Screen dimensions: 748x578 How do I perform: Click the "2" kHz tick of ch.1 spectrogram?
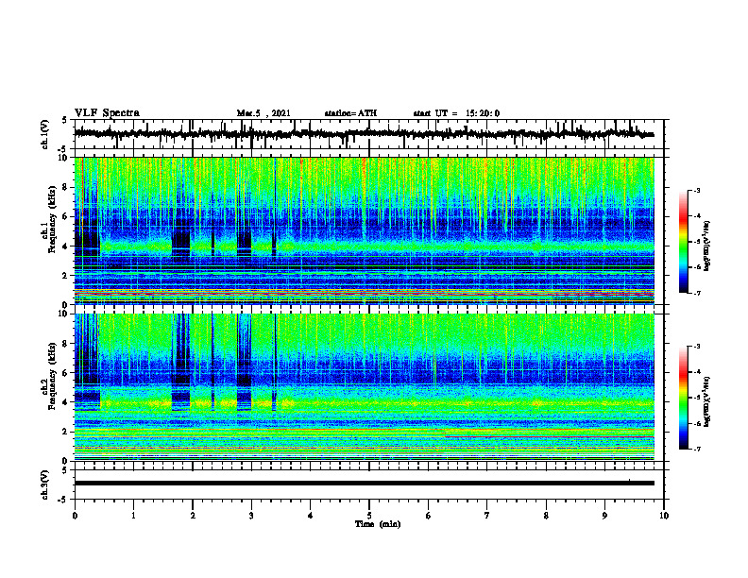click(66, 276)
